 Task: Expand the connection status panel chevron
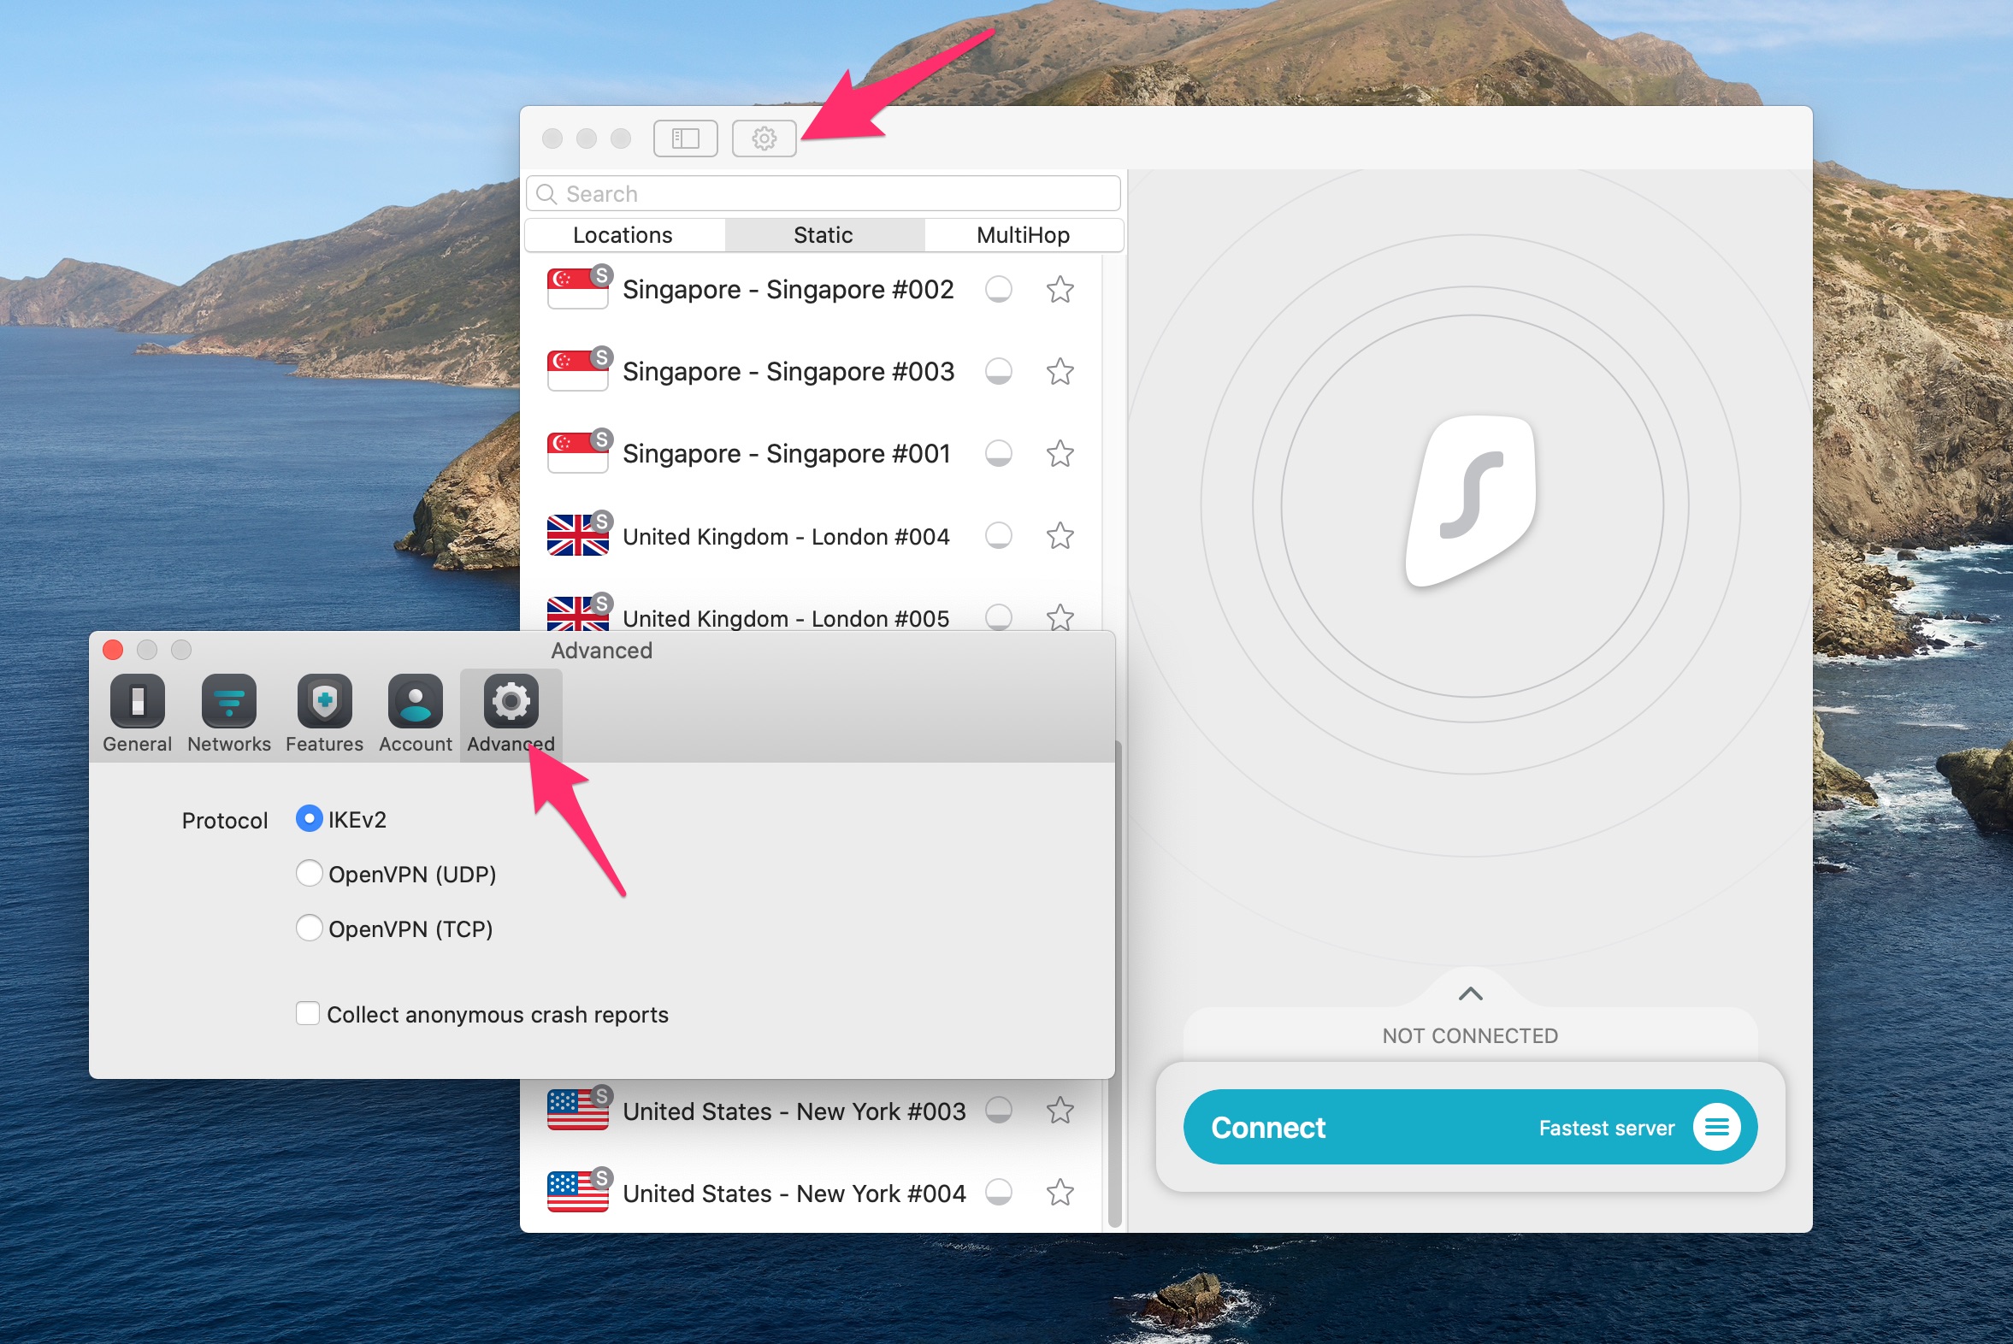pyautogui.click(x=1470, y=993)
